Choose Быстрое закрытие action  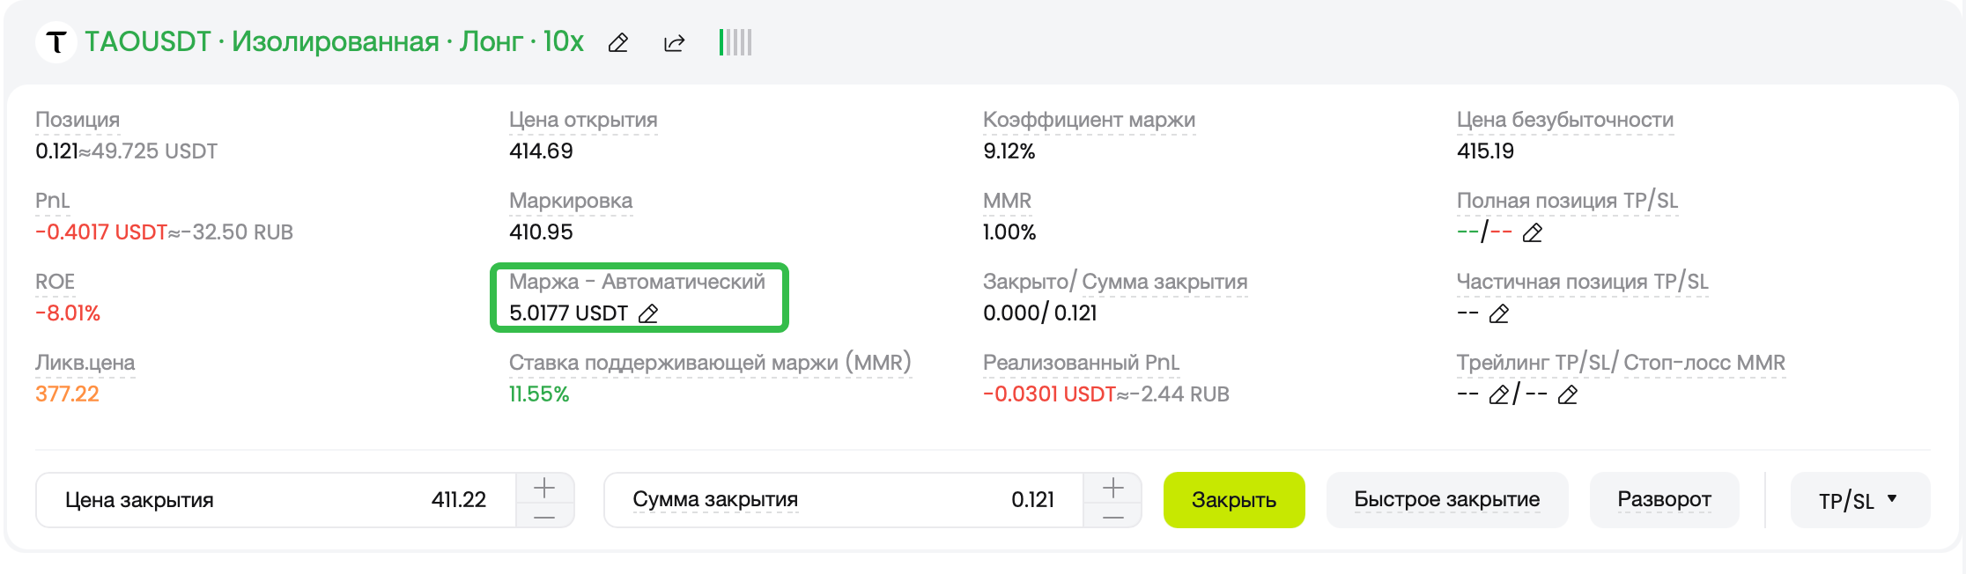click(x=1445, y=499)
